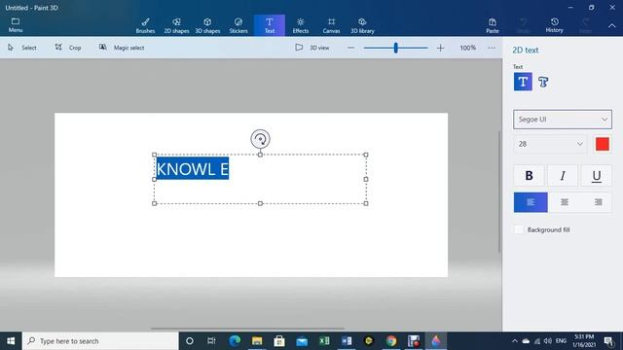Click the highlighted KNOWL E text

(193, 168)
